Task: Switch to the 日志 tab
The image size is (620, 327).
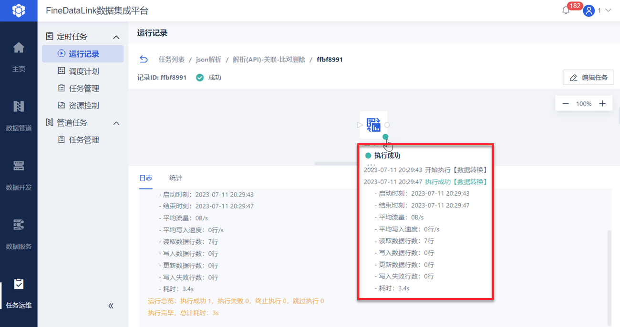Action: [x=146, y=178]
